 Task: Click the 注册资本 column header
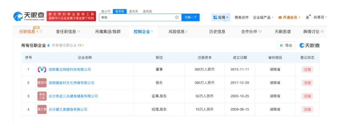[205, 58]
